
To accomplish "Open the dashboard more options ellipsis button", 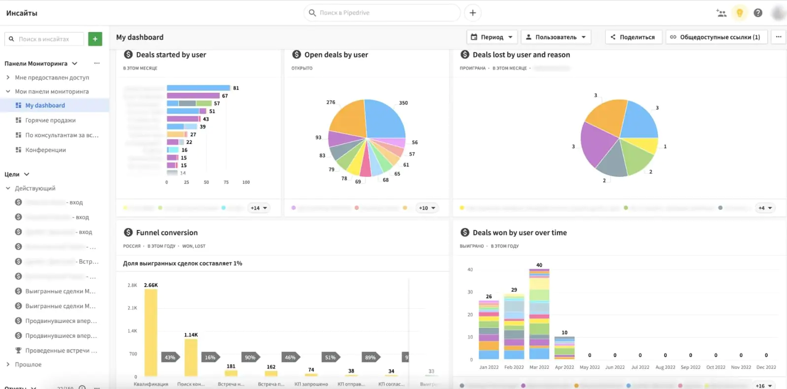I will (x=779, y=37).
